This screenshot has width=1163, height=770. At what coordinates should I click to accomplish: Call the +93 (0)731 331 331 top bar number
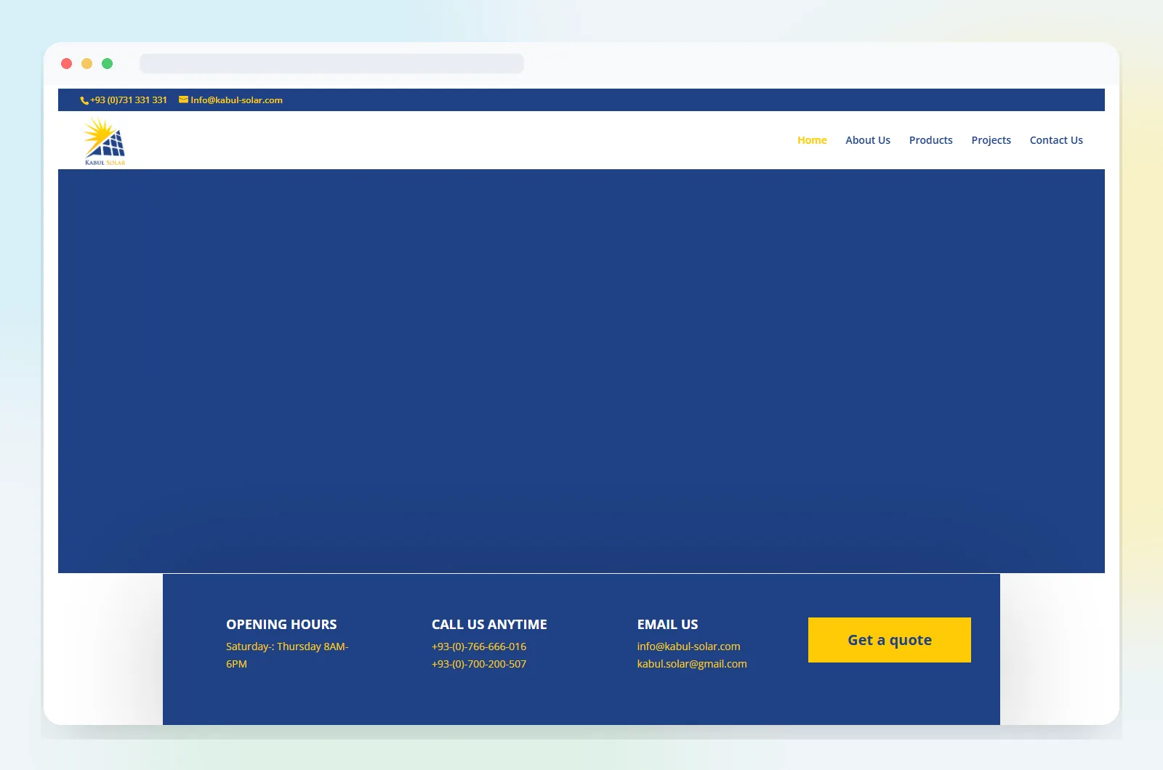(x=129, y=100)
